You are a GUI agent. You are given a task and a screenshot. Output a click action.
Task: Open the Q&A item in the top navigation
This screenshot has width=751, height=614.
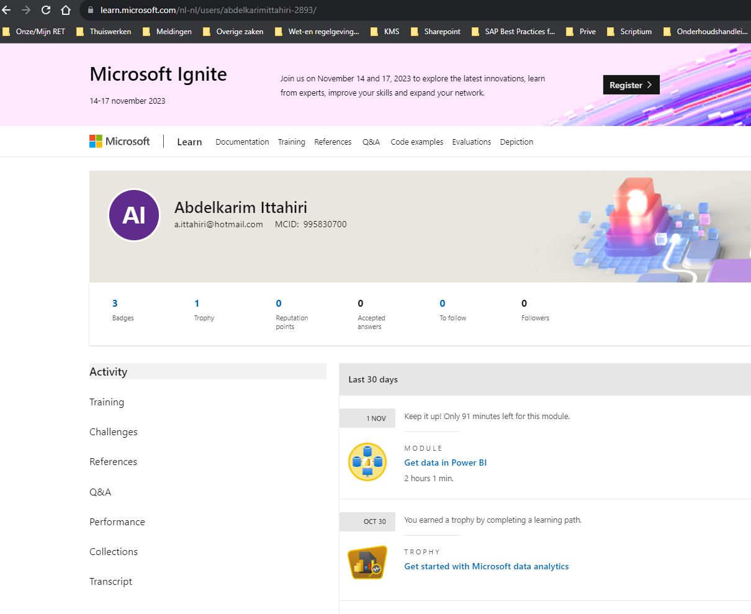(371, 142)
